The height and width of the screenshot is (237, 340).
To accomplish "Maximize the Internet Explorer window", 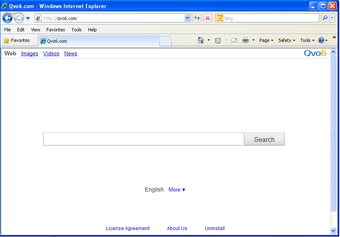I will pos(323,6).
